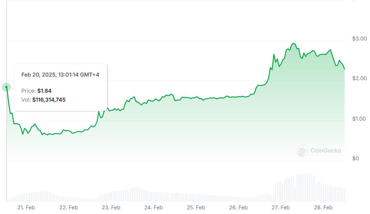
Task: Click the CoinGecko gecko logo watermark
Action: [302, 151]
